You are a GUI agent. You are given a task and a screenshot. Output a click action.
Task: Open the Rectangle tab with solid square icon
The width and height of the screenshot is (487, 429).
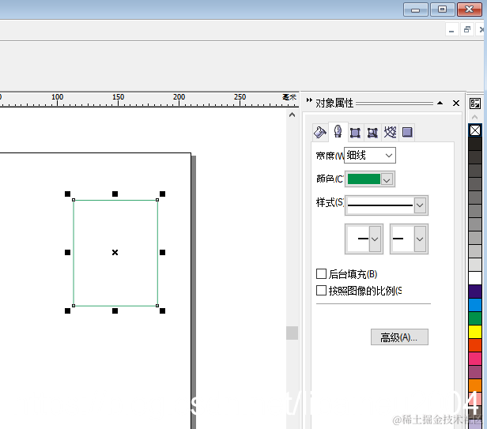pyautogui.click(x=407, y=132)
